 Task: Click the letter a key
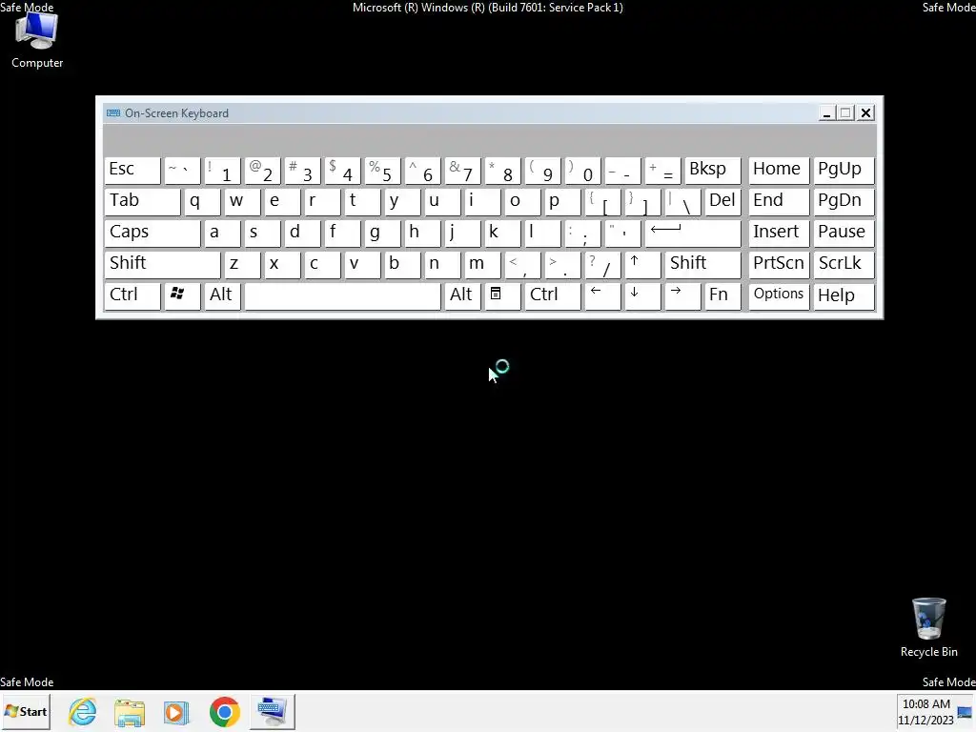coord(222,233)
